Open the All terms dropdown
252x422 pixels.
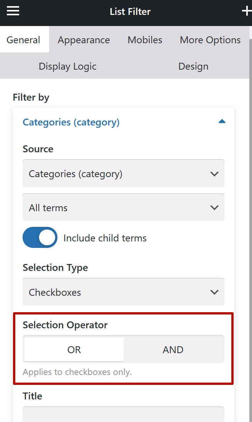point(123,207)
